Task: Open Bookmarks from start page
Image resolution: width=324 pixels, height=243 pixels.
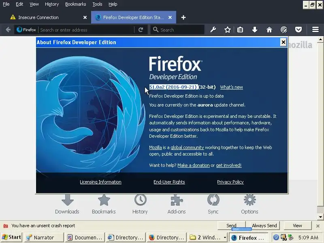Action: point(104,205)
